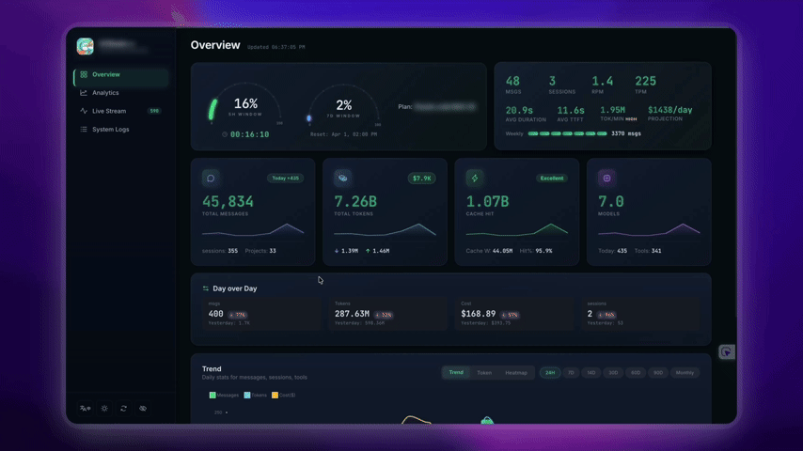Image resolution: width=803 pixels, height=451 pixels.
Task: Click the Total Messages sparkline
Action: (253, 231)
